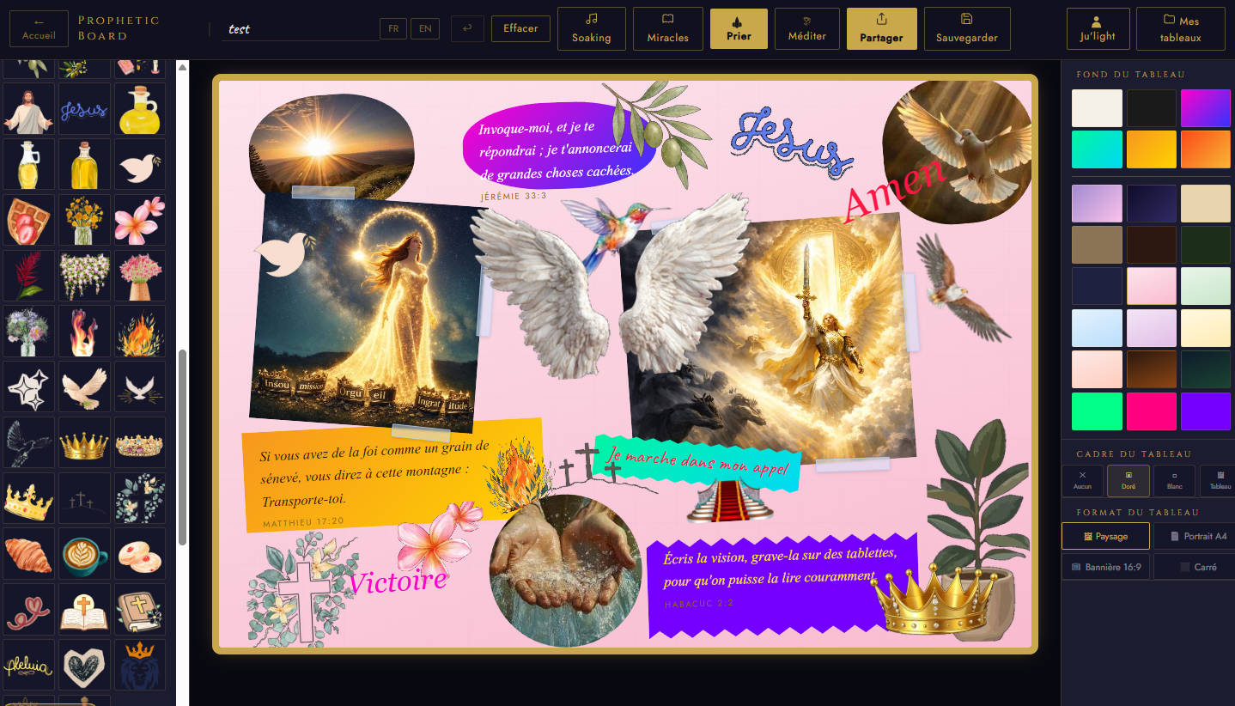
Task: Switch language to FR
Action: point(392,28)
